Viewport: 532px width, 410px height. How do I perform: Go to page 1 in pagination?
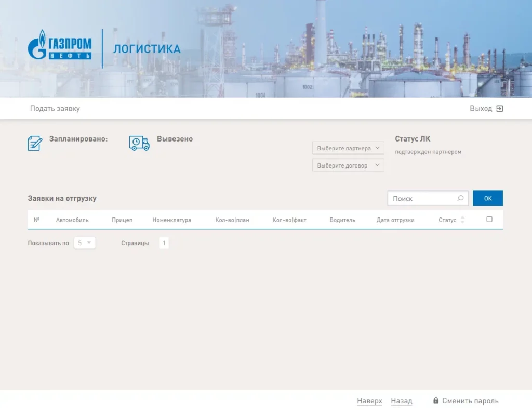point(164,243)
